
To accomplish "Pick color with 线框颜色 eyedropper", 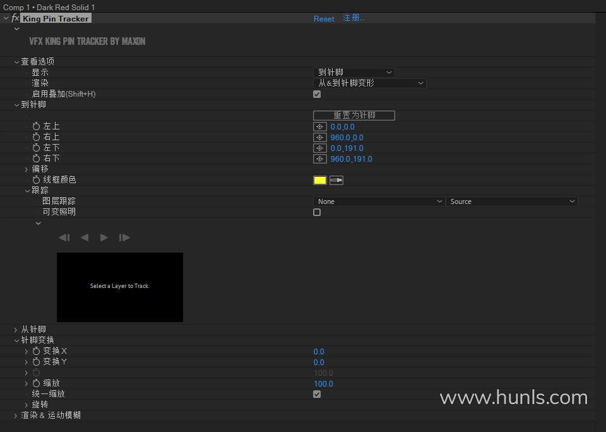I will (x=336, y=180).
